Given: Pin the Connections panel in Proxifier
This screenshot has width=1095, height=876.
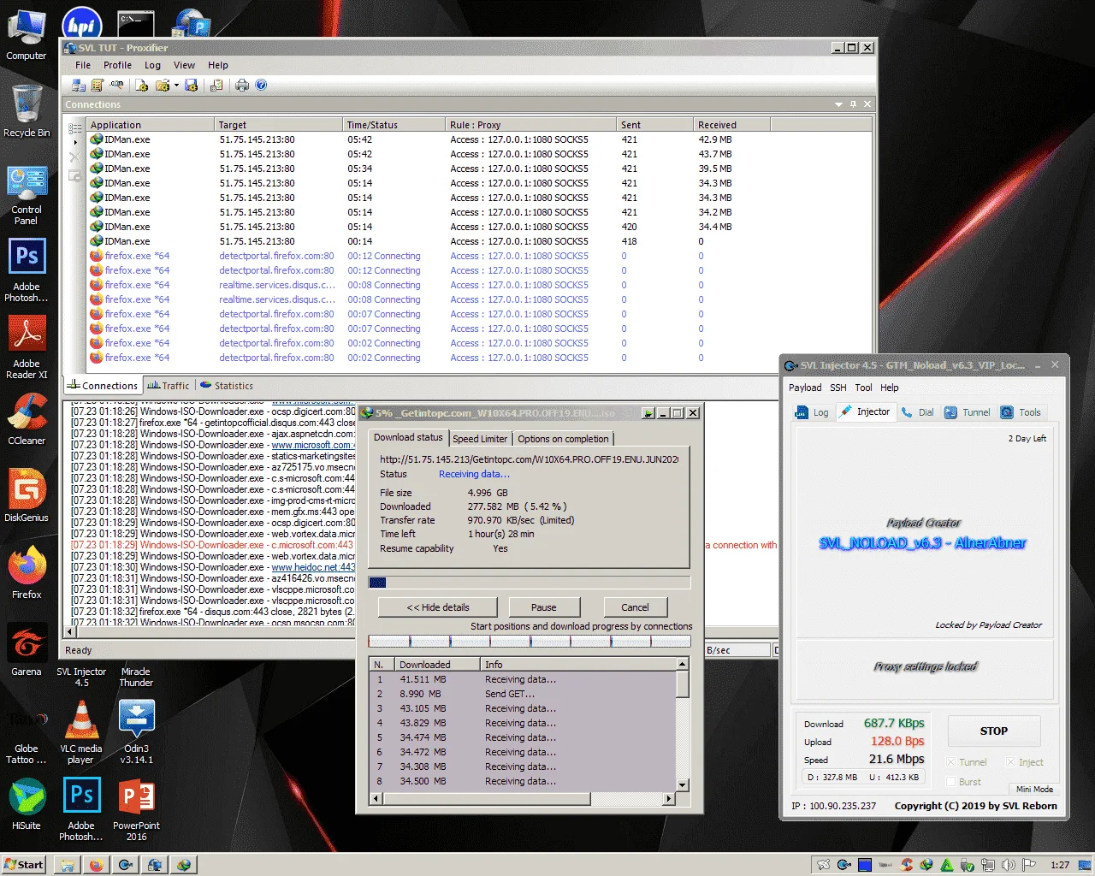Looking at the screenshot, I should coord(853,104).
